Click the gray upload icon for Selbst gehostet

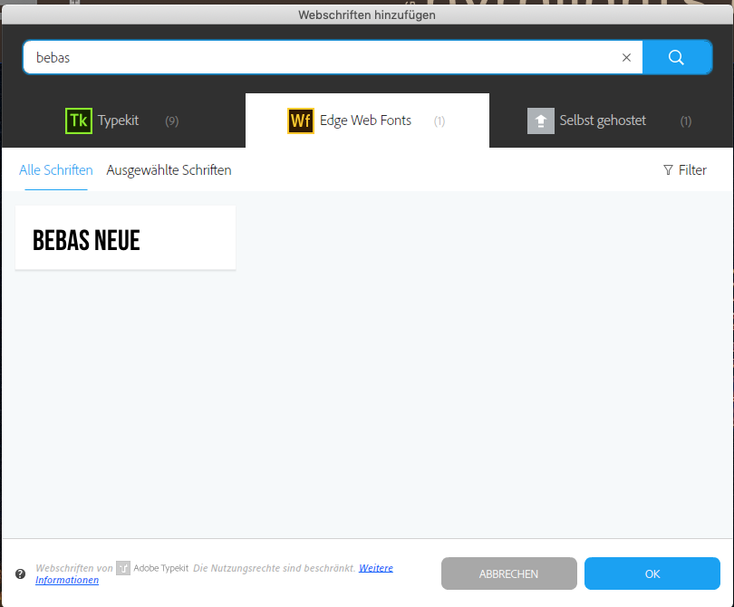click(541, 120)
